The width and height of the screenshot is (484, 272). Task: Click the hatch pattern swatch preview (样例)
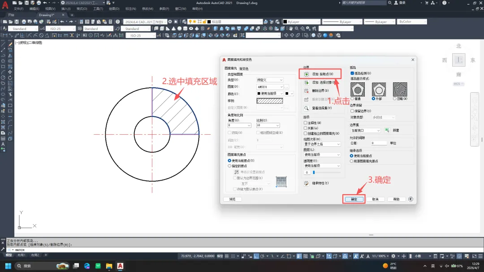[270, 101]
